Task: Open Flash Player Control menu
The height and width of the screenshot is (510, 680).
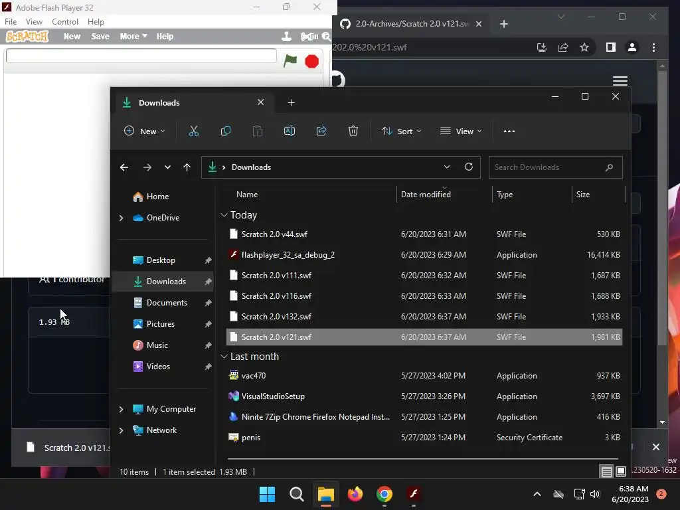Action: coord(65,22)
